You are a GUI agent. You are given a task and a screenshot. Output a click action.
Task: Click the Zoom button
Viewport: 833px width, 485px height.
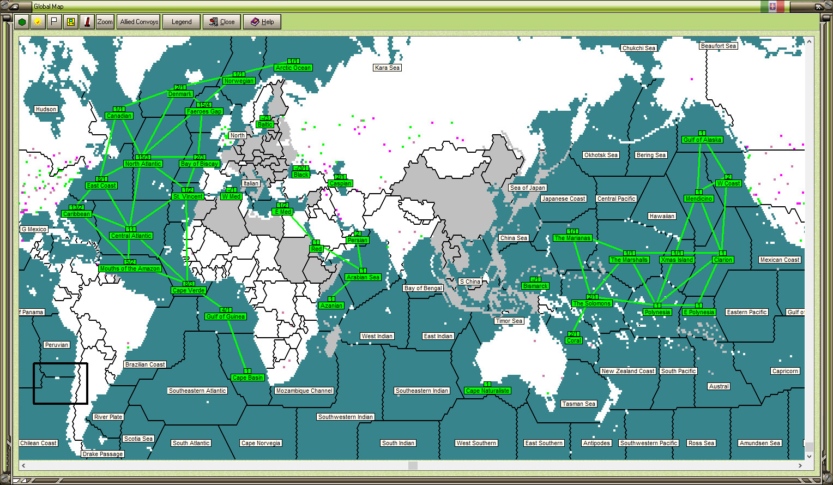(x=105, y=22)
